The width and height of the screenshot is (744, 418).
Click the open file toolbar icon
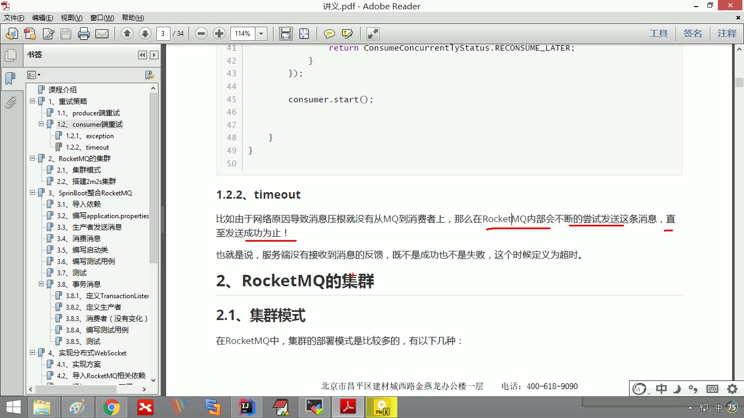coord(12,34)
